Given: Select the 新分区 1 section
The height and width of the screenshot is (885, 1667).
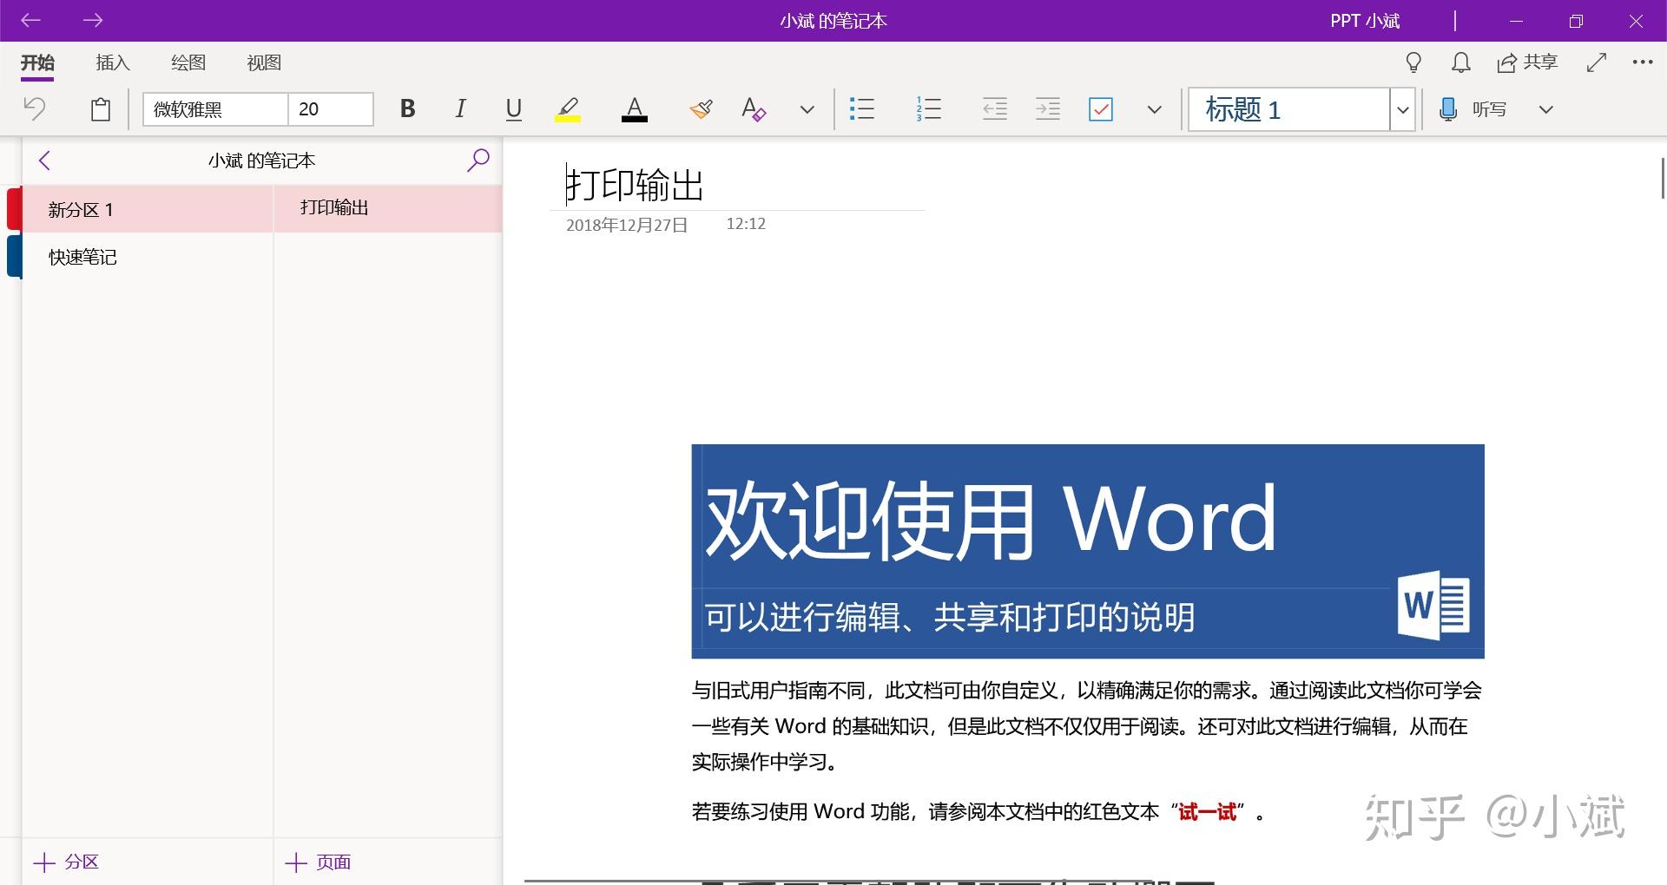Looking at the screenshot, I should (x=148, y=209).
